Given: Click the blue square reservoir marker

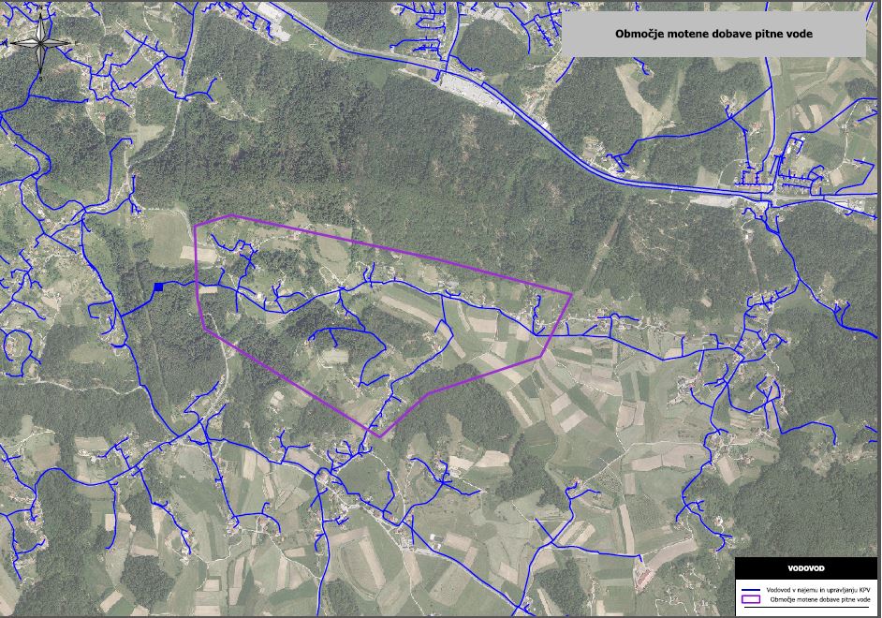Looking at the screenshot, I should click(x=159, y=287).
